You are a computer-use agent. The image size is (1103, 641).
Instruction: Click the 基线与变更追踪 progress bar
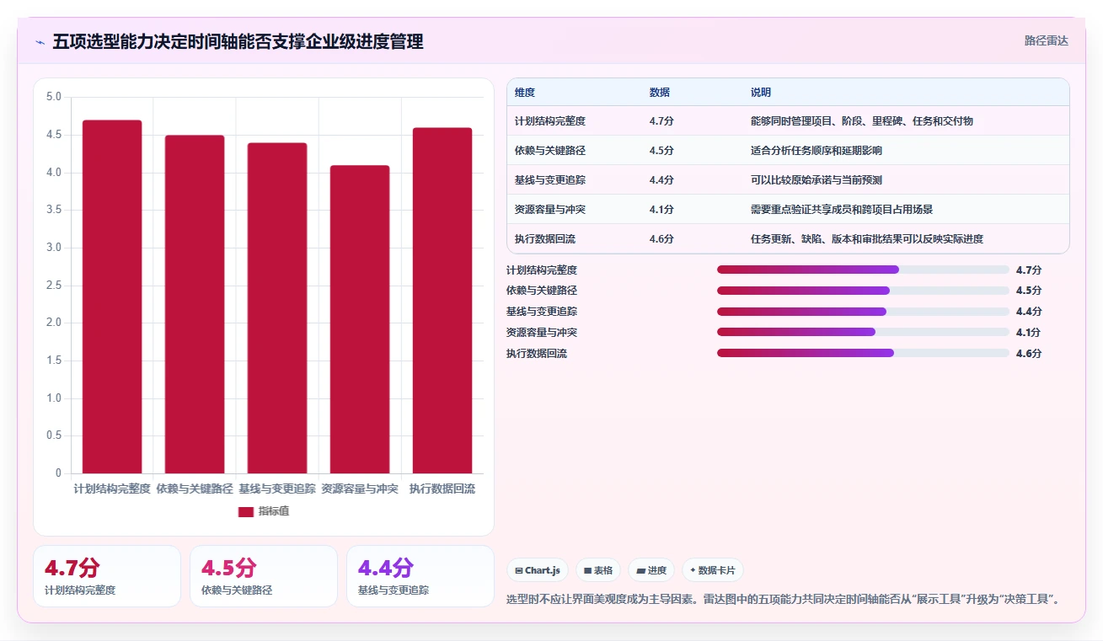863,312
